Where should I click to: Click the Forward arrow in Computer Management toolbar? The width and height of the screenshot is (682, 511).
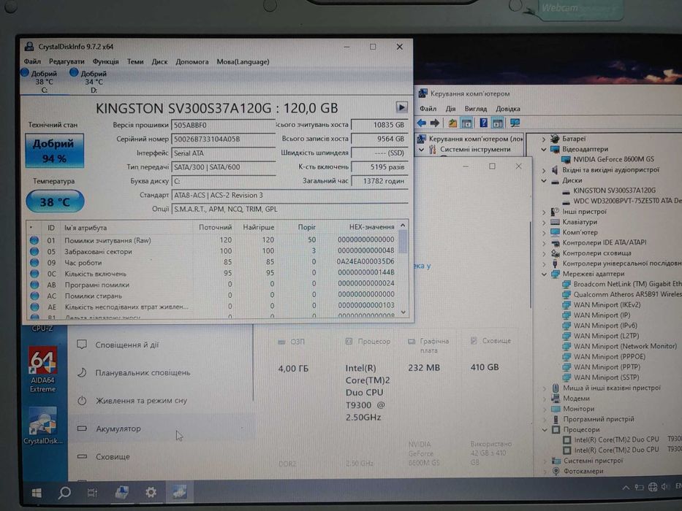434,123
